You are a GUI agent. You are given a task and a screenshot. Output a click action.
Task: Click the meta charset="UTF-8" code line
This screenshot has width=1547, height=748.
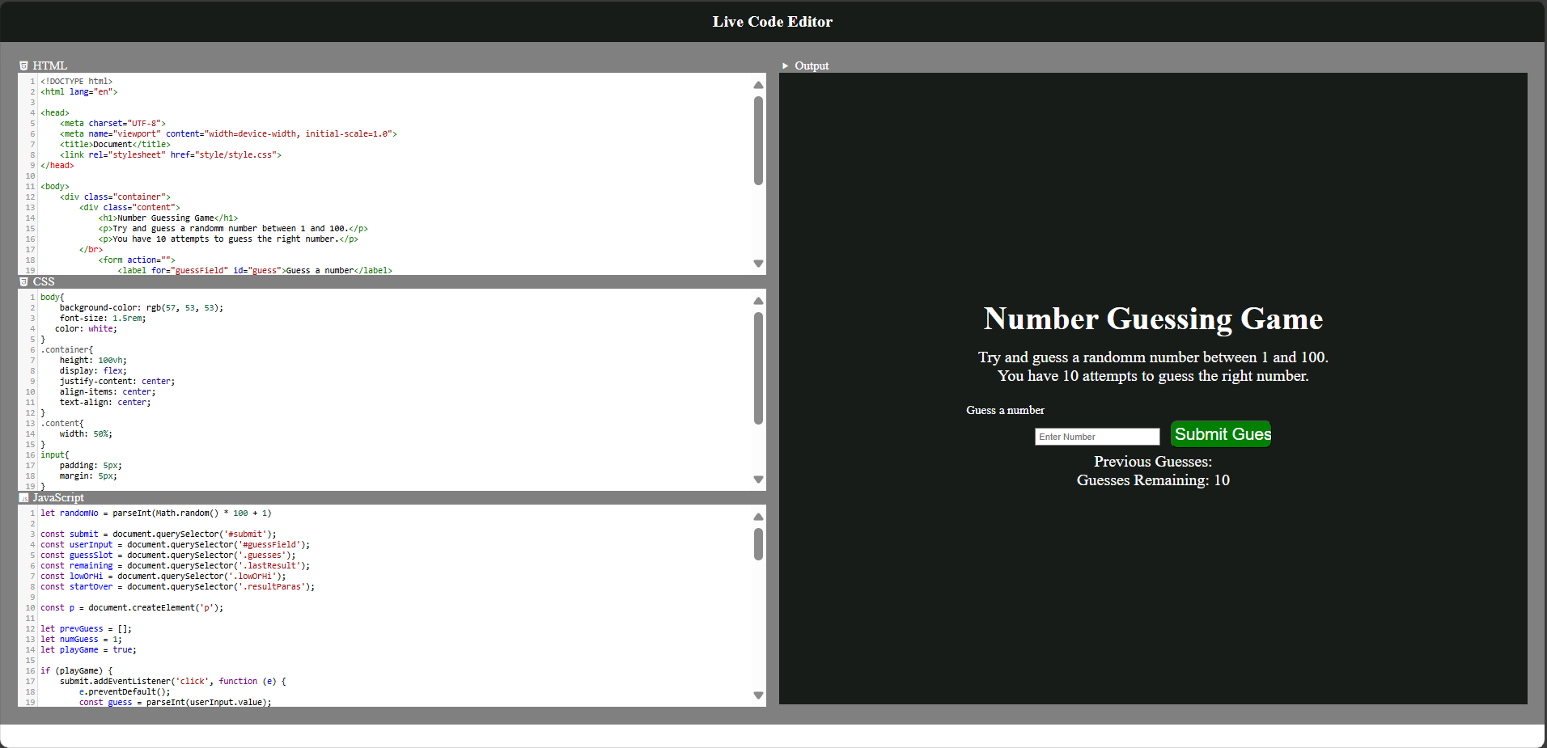pos(112,124)
